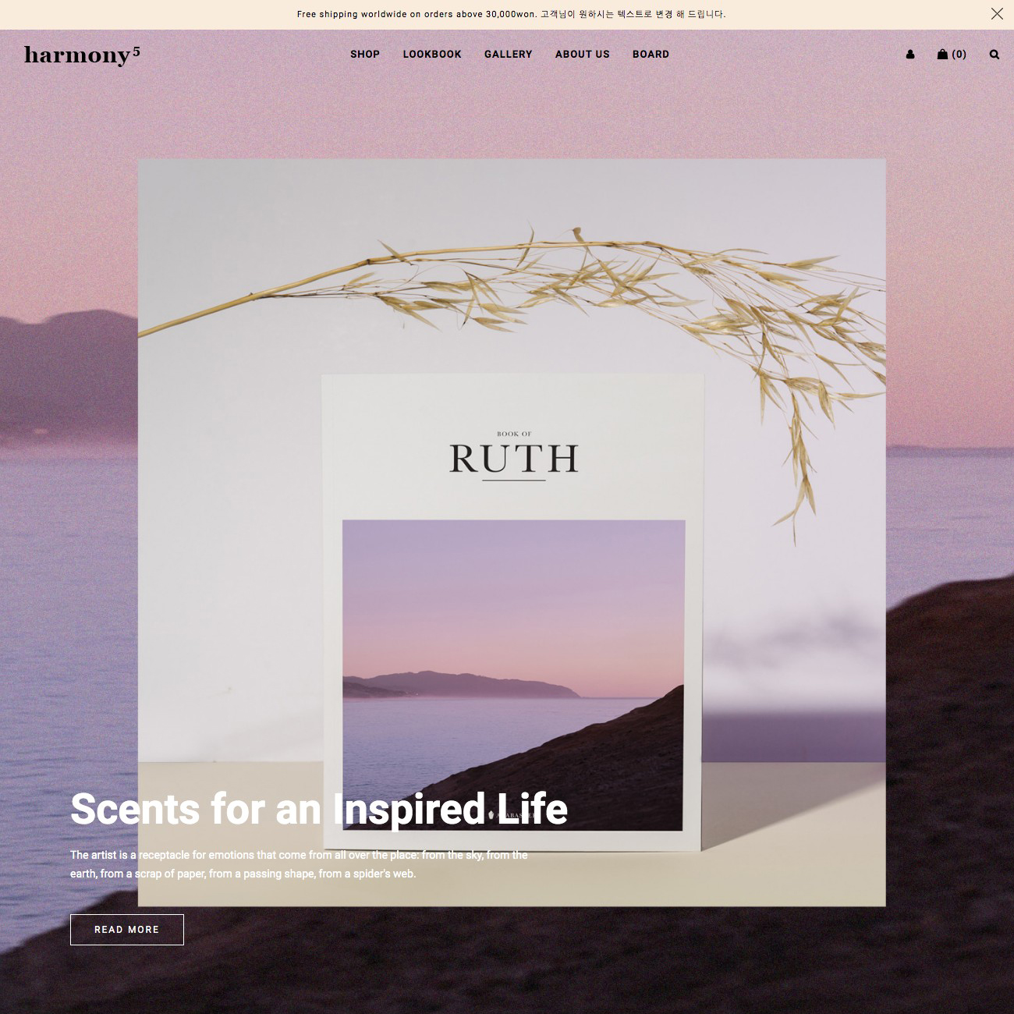The image size is (1014, 1014).
Task: Click the Scents for an Inspired Life headline
Action: [319, 809]
